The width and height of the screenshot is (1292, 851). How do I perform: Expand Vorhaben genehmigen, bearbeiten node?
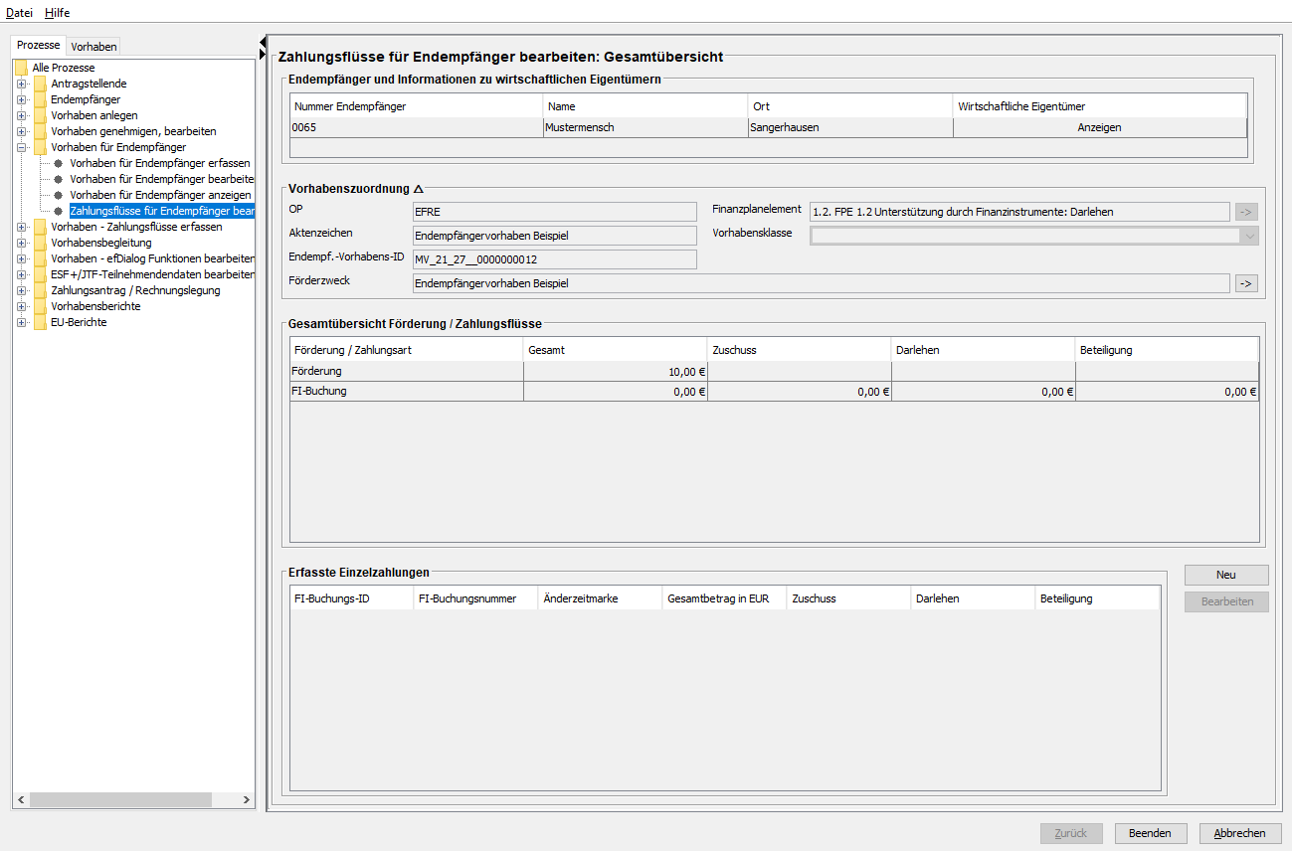22,131
